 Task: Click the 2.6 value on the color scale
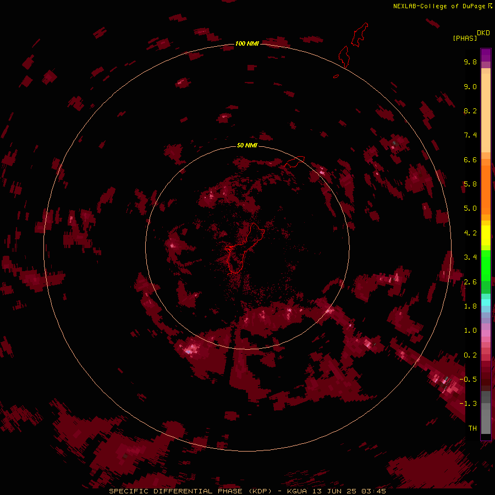click(470, 282)
